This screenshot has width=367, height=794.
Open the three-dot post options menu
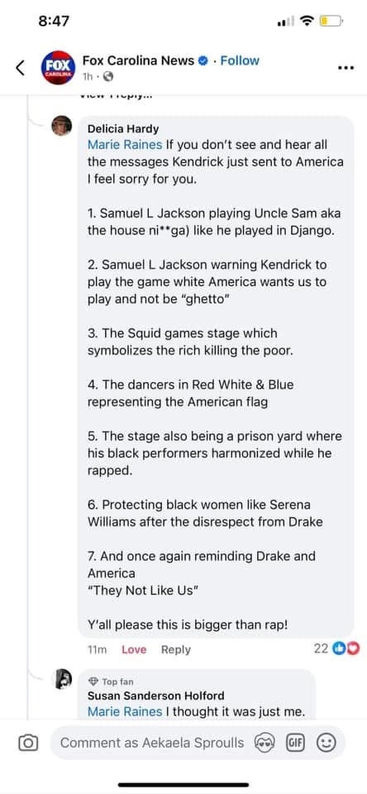point(346,68)
